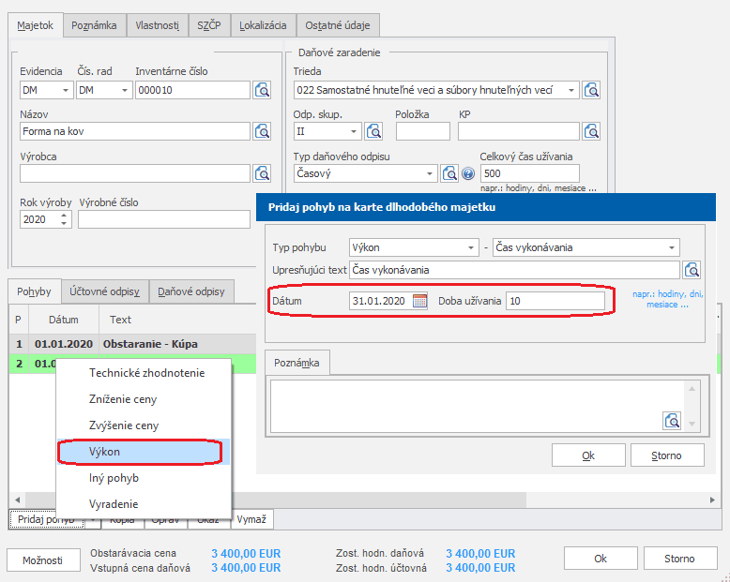Open the calendar picker for Dátum
Screen dimensions: 730x582
(x=419, y=301)
